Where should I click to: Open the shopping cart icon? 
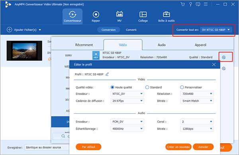pyautogui.click(x=182, y=4)
